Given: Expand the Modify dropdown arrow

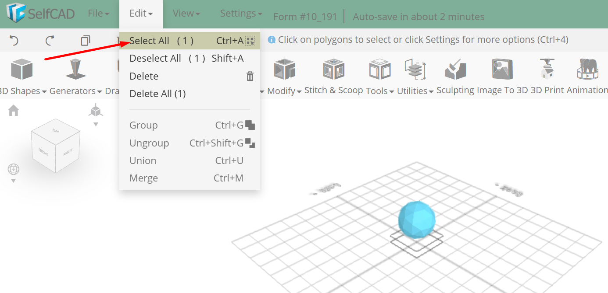Looking at the screenshot, I should pyautogui.click(x=299, y=91).
